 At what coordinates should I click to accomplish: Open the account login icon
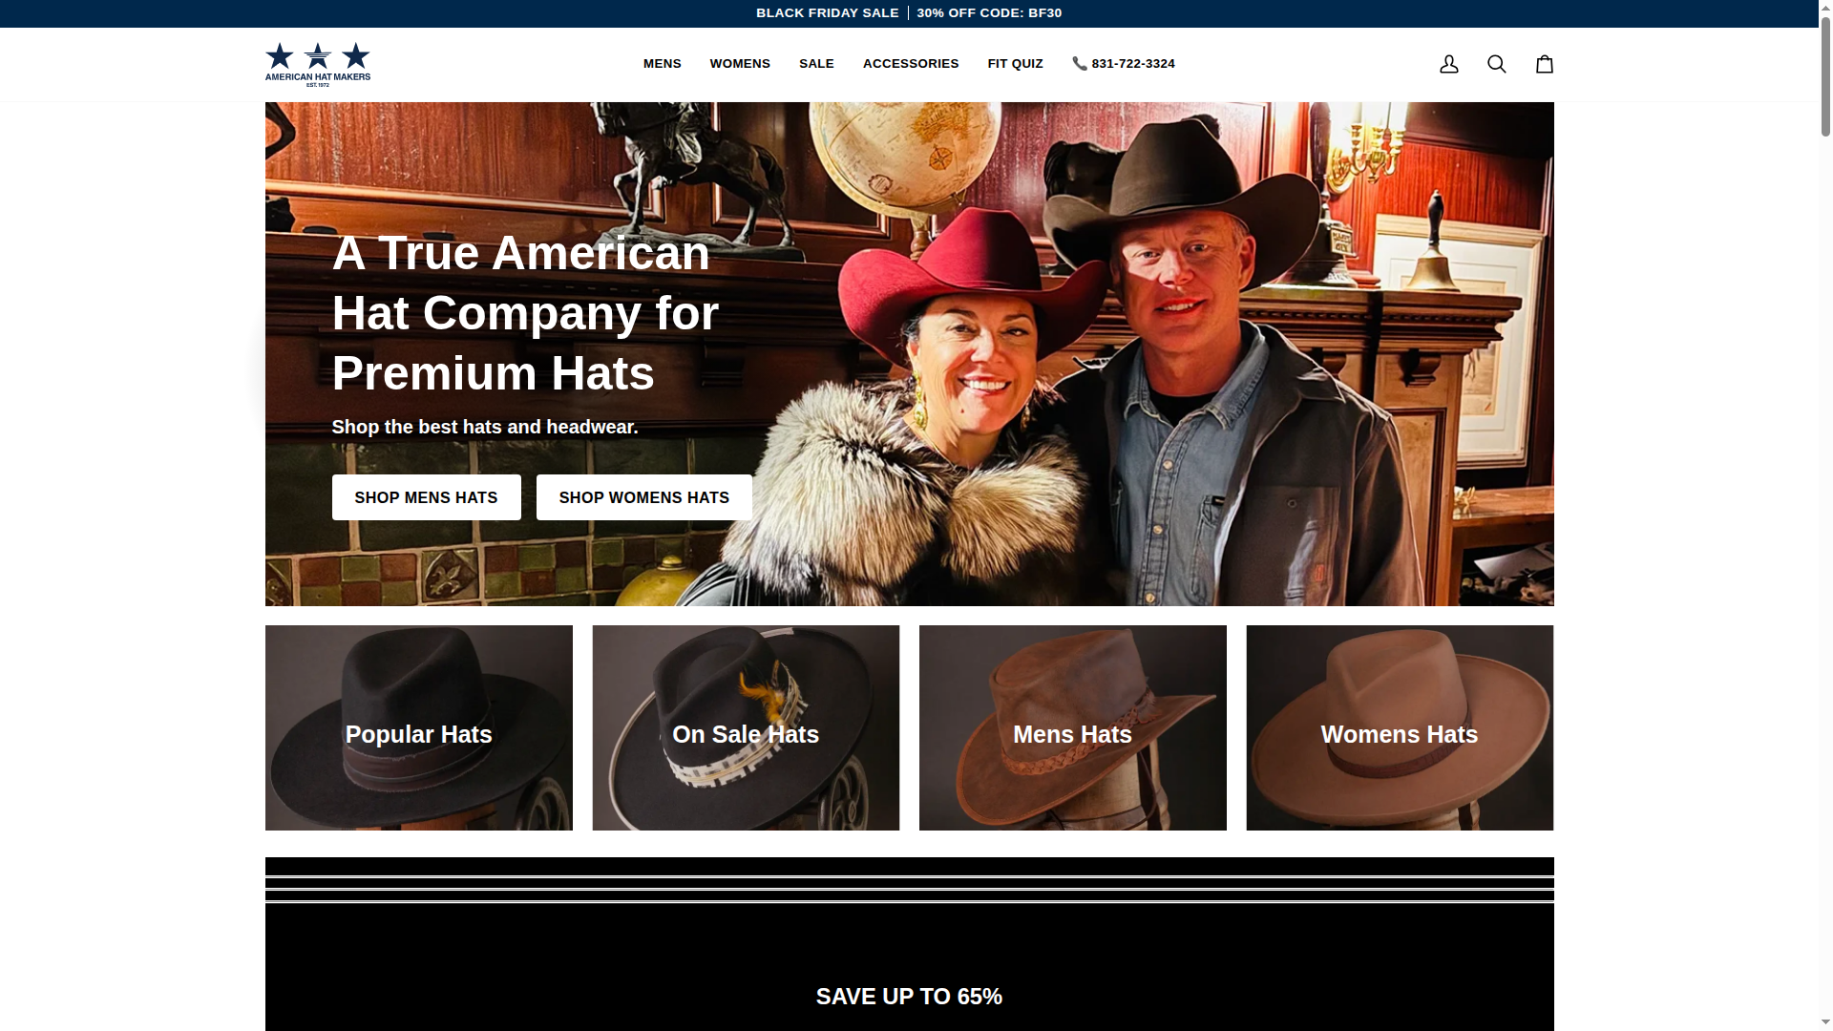(x=1448, y=64)
